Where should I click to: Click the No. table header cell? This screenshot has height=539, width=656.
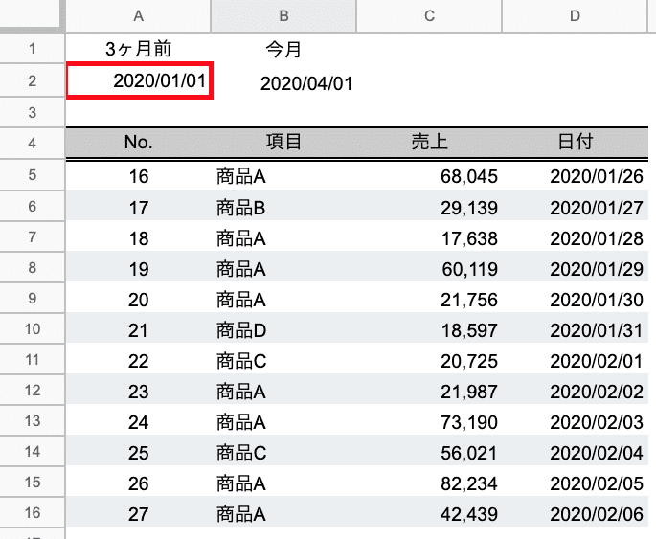pyautogui.click(x=138, y=143)
